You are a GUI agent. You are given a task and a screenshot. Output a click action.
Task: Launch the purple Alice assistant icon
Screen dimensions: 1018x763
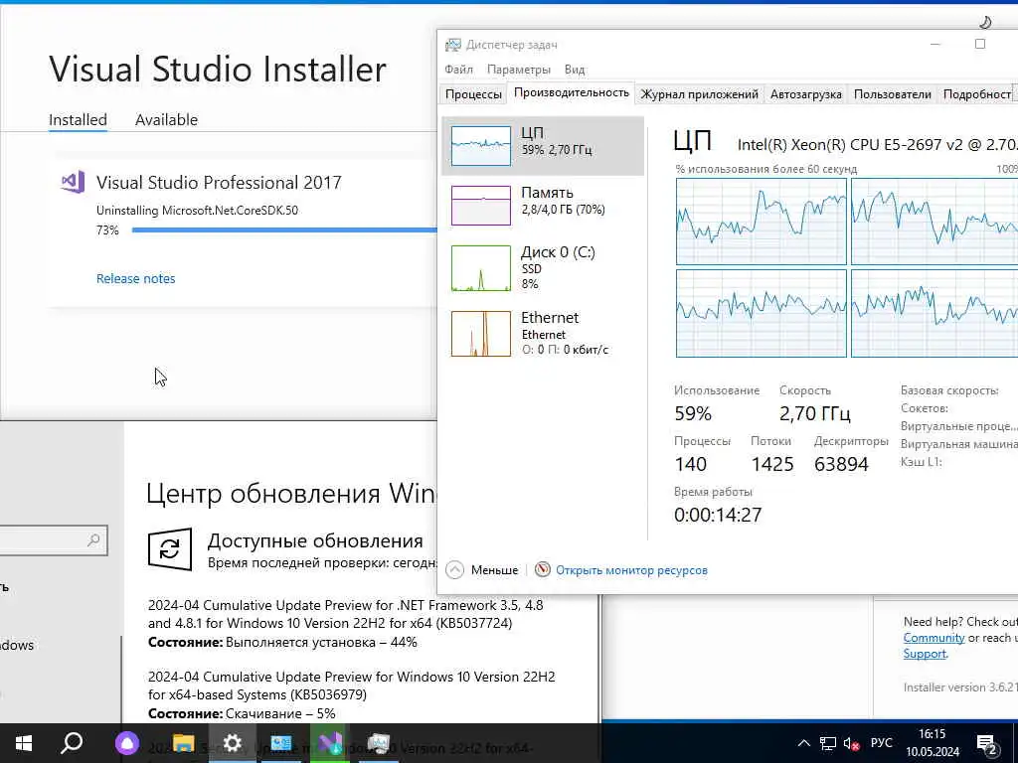tap(127, 743)
